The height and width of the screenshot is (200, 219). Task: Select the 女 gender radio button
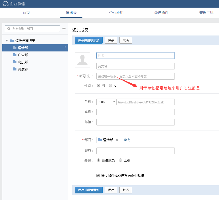coord(110,86)
